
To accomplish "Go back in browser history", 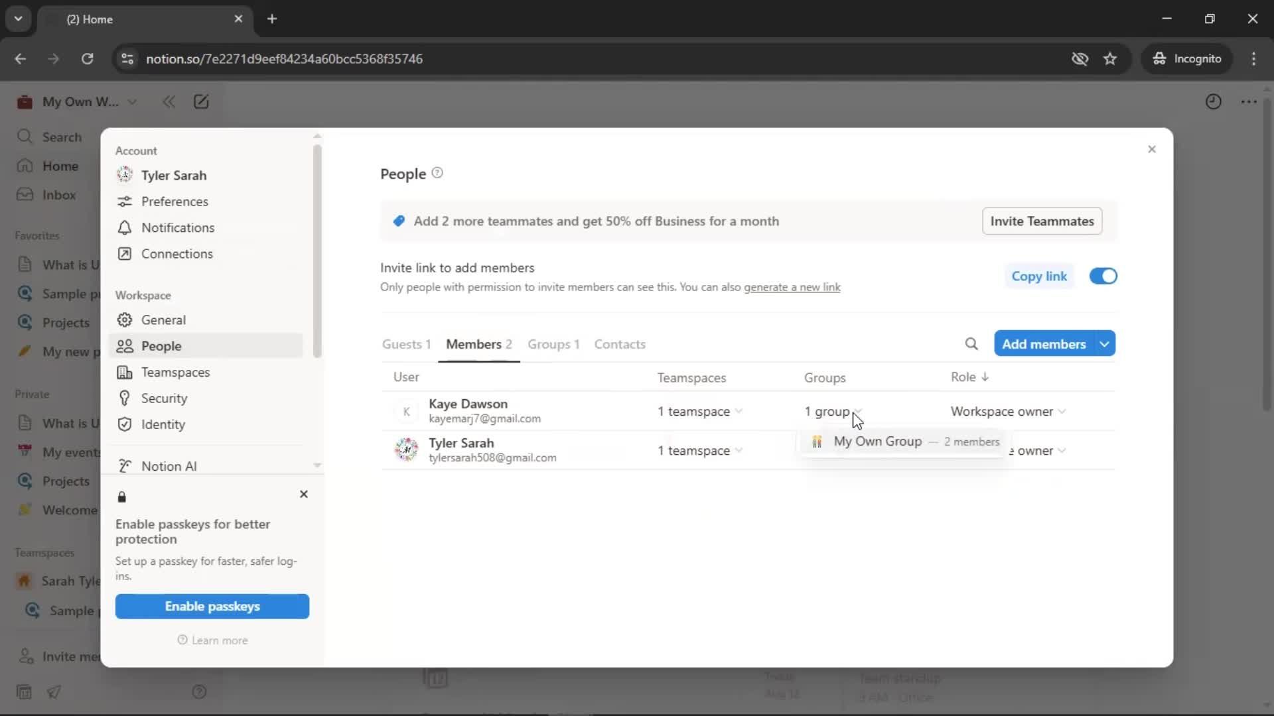I will (21, 58).
